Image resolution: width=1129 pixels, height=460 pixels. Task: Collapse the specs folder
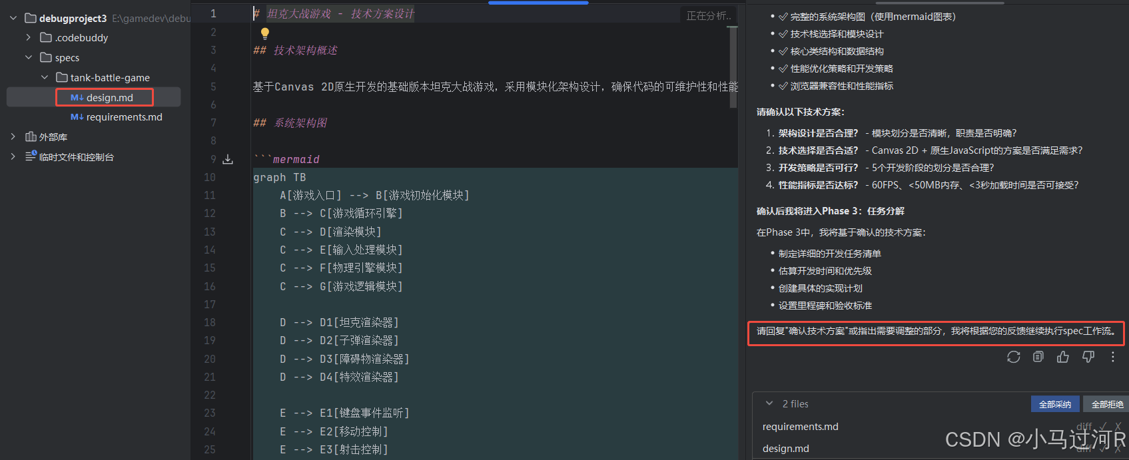[x=29, y=57]
